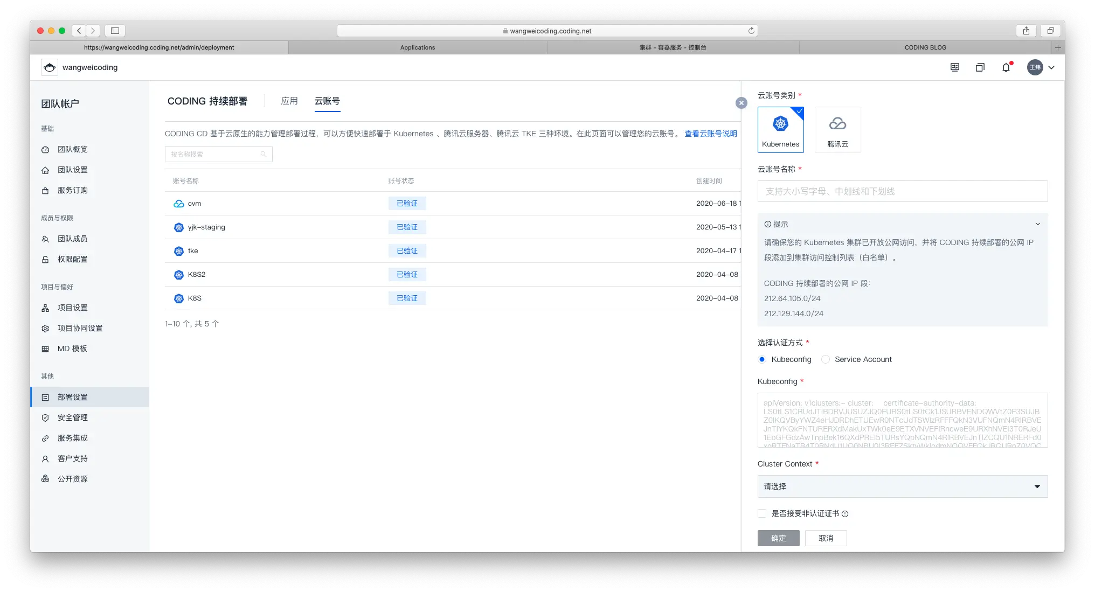Close the side panel with X icon
This screenshot has width=1095, height=592.
[x=741, y=103]
